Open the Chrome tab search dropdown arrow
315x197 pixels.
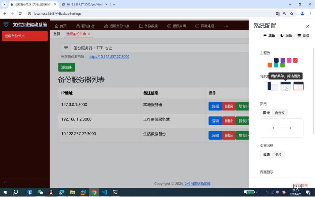[4, 4]
